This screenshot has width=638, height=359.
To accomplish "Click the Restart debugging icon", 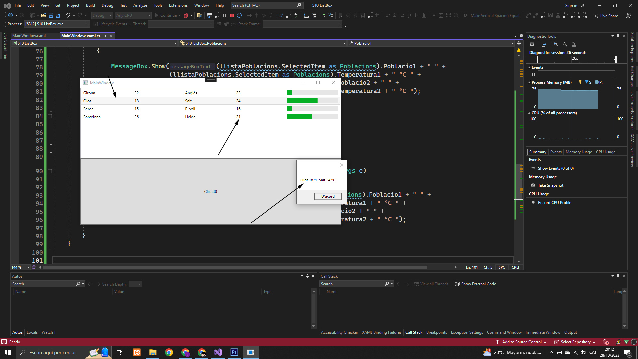I will point(239,15).
